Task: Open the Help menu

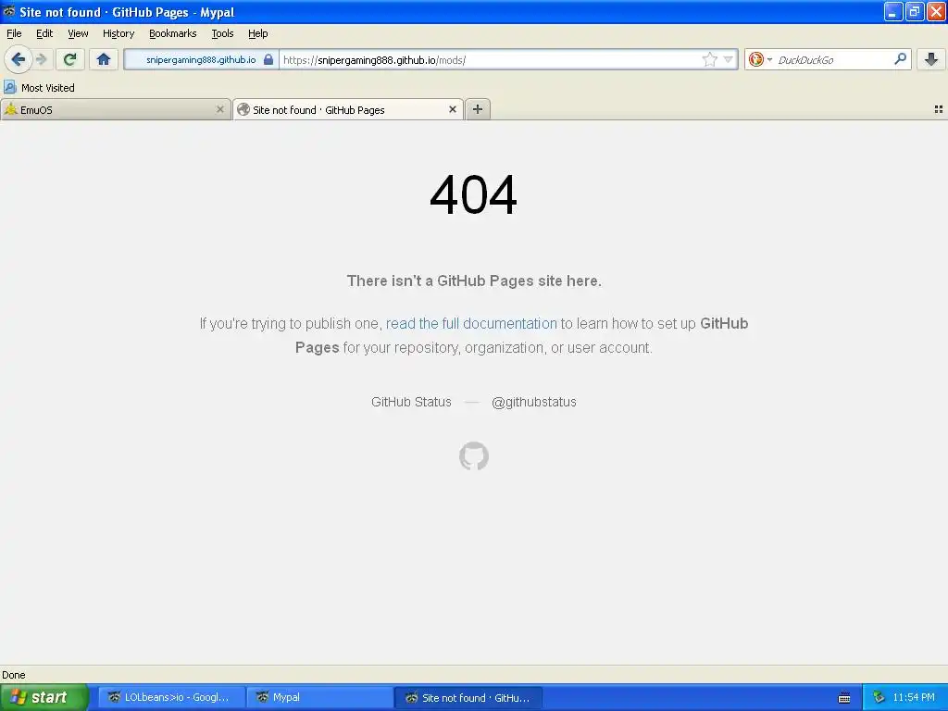Action: point(258,34)
